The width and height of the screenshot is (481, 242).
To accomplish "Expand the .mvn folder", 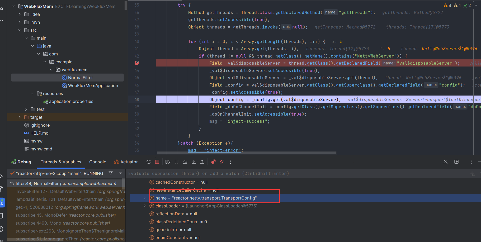I will click(20, 22).
